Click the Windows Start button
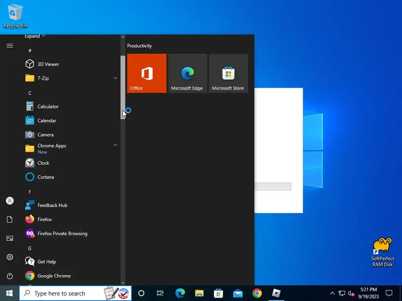402x301 pixels. point(9,293)
